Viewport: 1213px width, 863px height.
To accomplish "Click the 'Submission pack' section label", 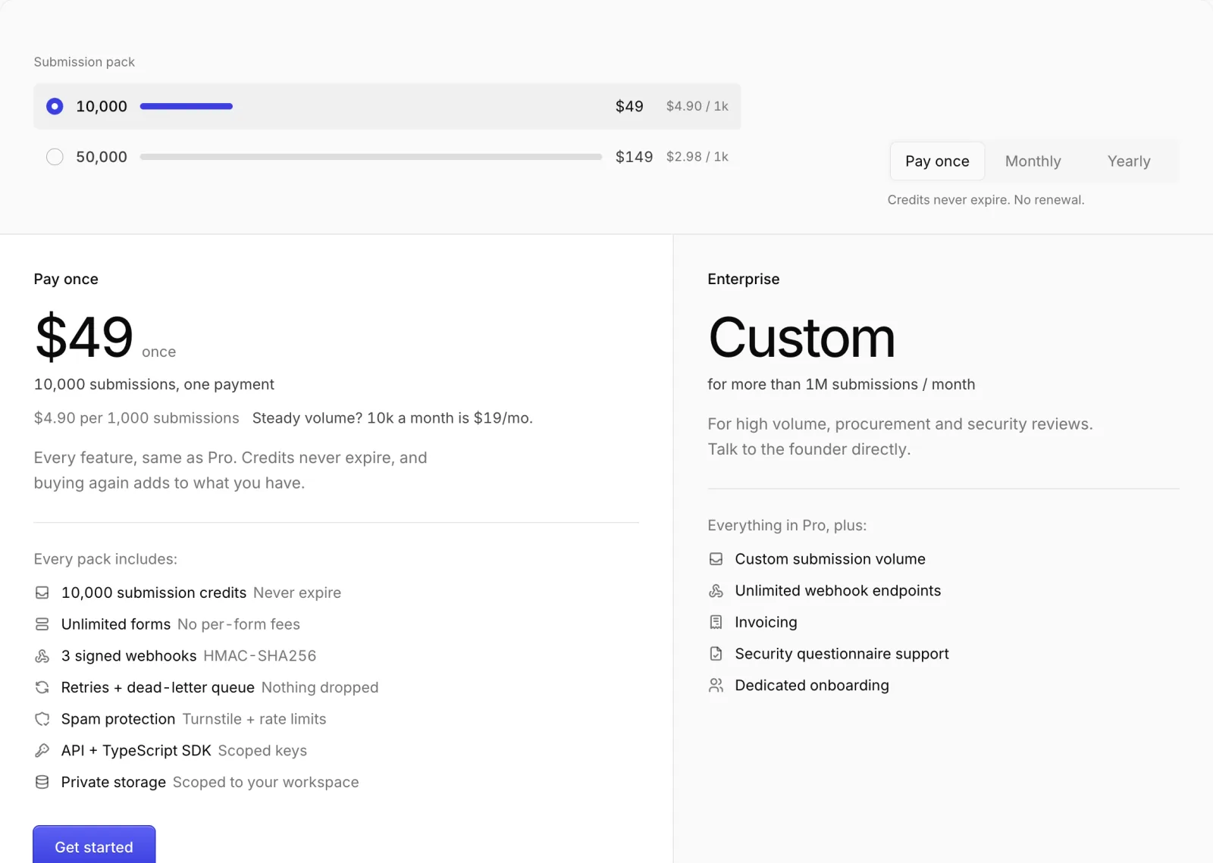I will pyautogui.click(x=84, y=62).
